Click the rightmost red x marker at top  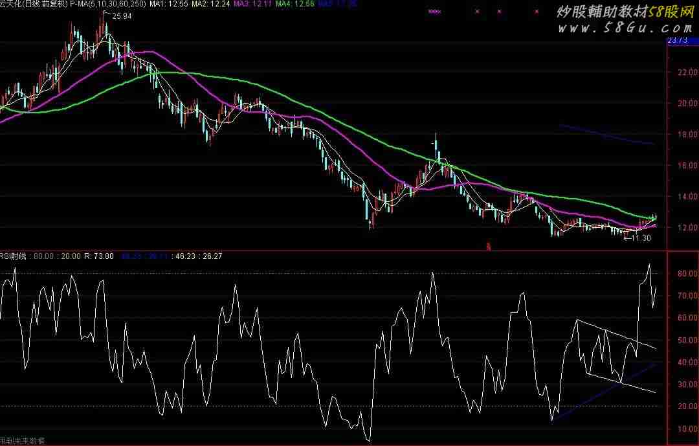(536, 11)
